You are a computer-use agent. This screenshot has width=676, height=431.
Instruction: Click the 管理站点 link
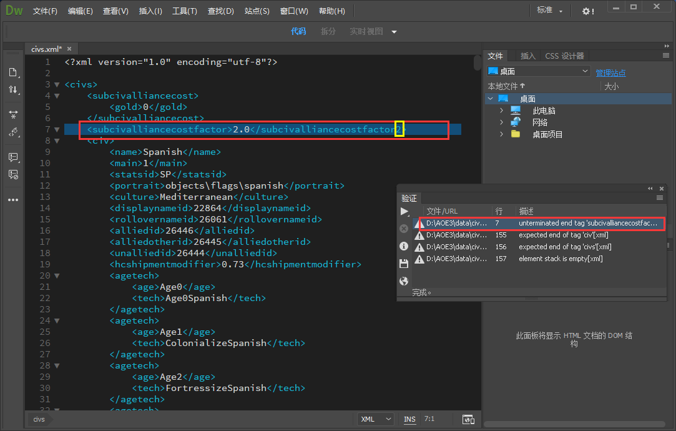tap(610, 73)
